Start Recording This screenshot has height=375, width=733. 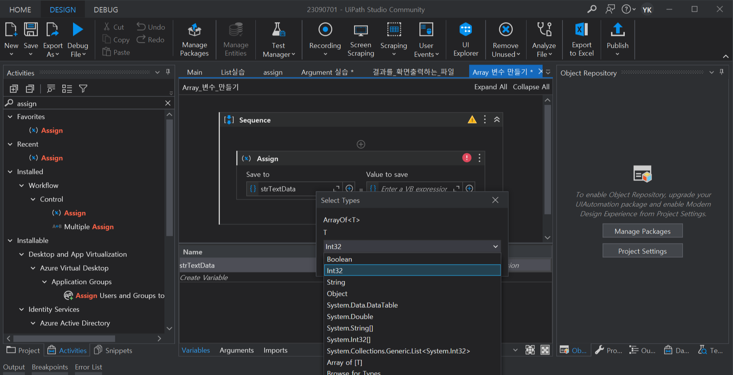click(325, 40)
